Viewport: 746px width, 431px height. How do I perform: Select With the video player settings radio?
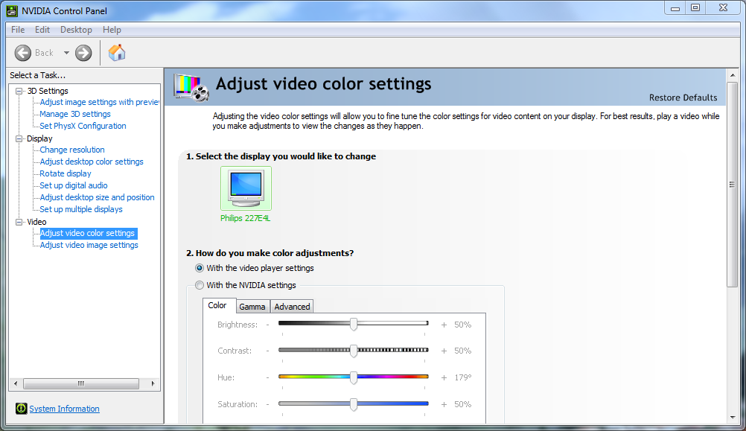[200, 268]
